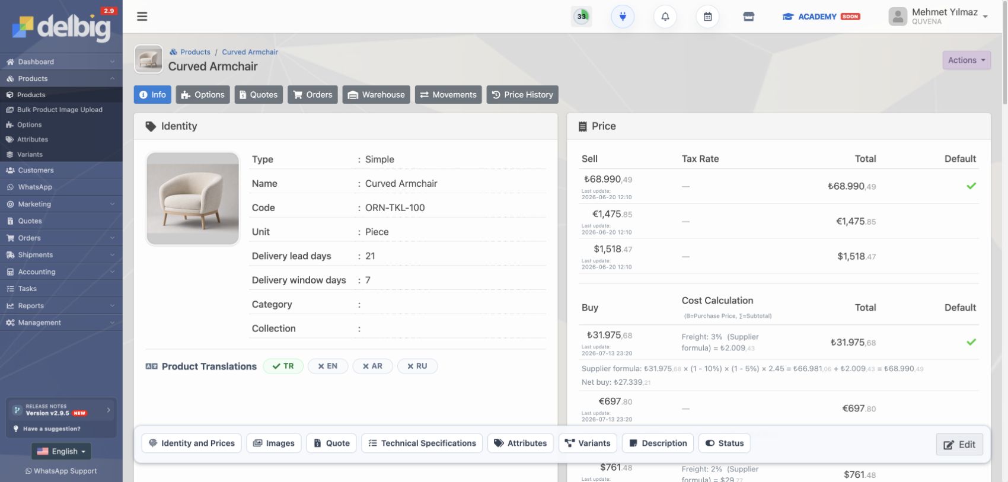
Task: Click the store icon in top bar
Action: 749,17
